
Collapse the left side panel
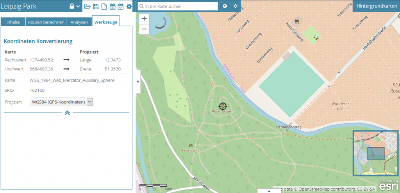click(138, 81)
